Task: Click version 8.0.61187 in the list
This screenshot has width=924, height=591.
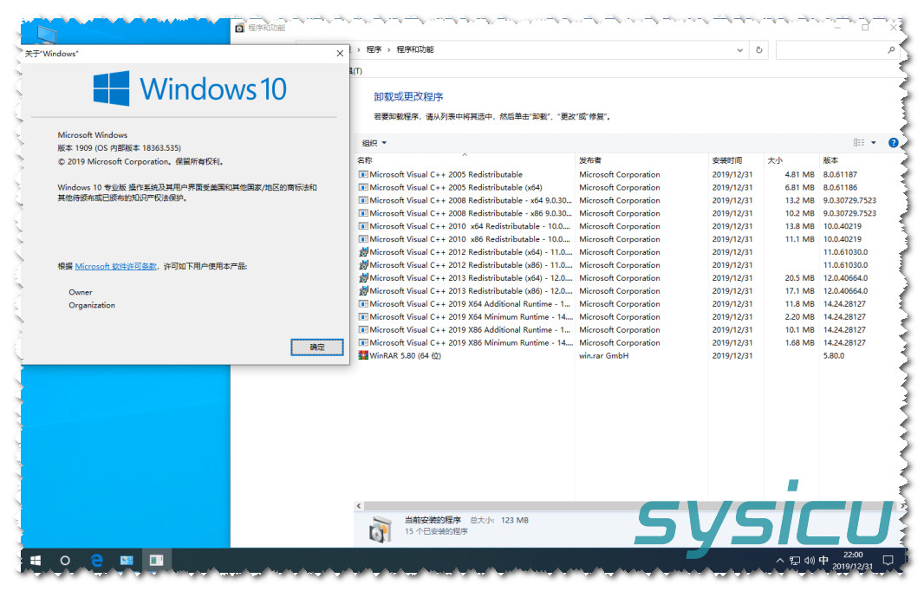Action: click(840, 174)
